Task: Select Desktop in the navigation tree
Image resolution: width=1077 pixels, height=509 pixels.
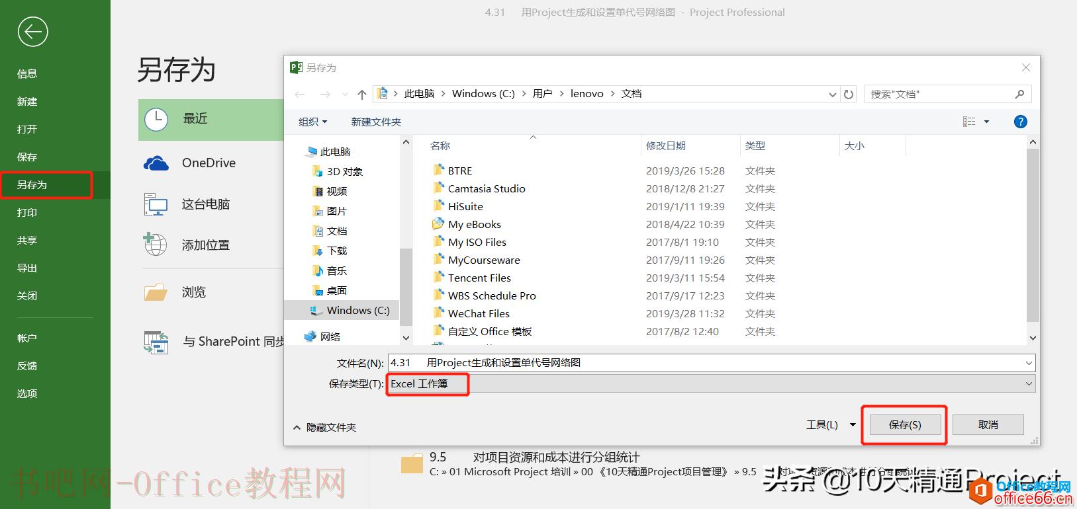Action: (330, 290)
